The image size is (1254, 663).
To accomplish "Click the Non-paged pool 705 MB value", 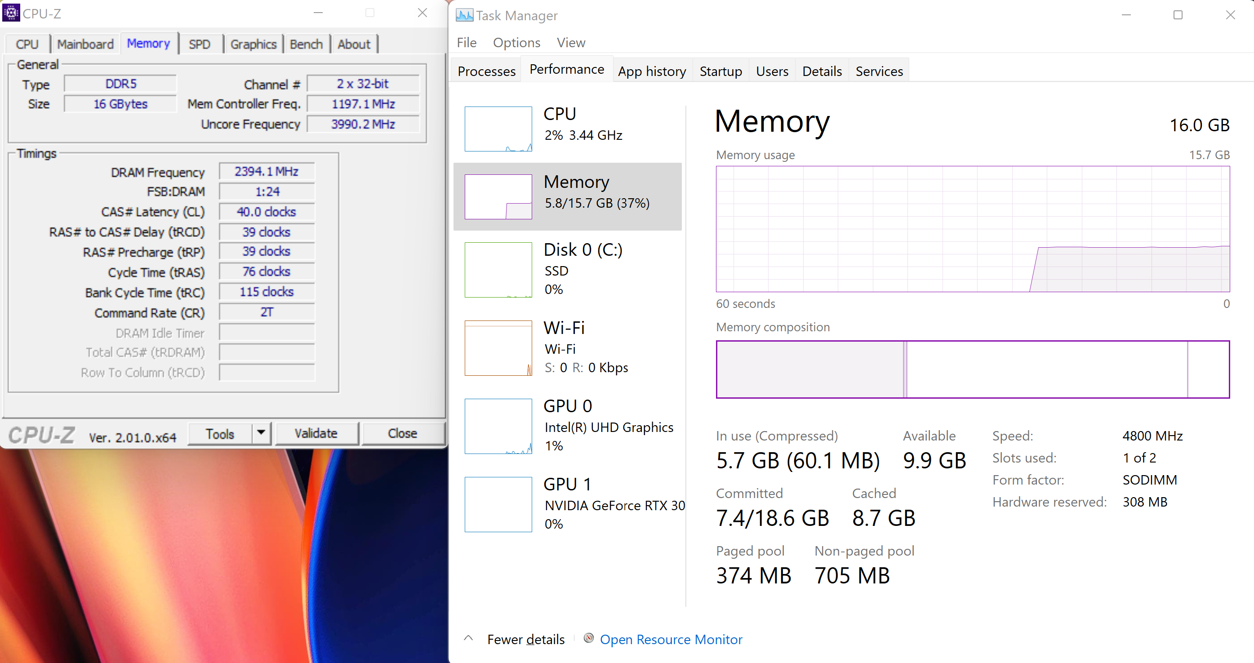I will point(852,575).
